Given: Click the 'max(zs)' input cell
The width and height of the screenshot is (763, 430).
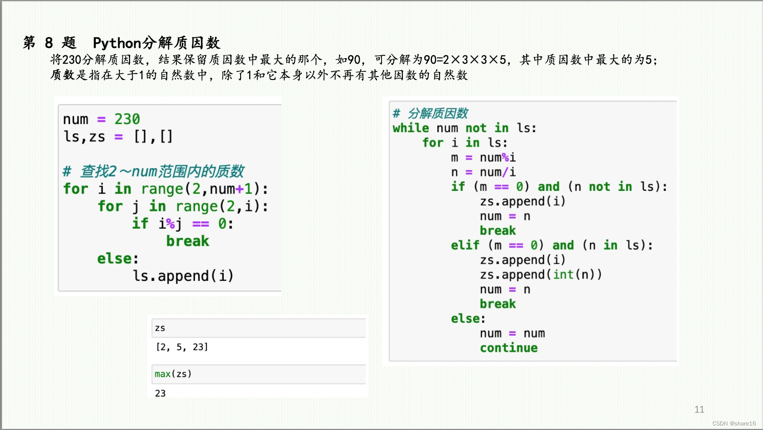Looking at the screenshot, I should [x=258, y=374].
